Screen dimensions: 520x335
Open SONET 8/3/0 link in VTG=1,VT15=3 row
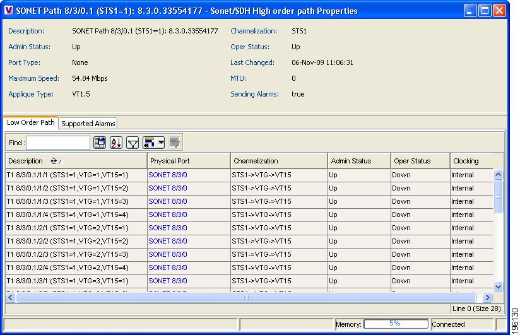click(x=168, y=201)
